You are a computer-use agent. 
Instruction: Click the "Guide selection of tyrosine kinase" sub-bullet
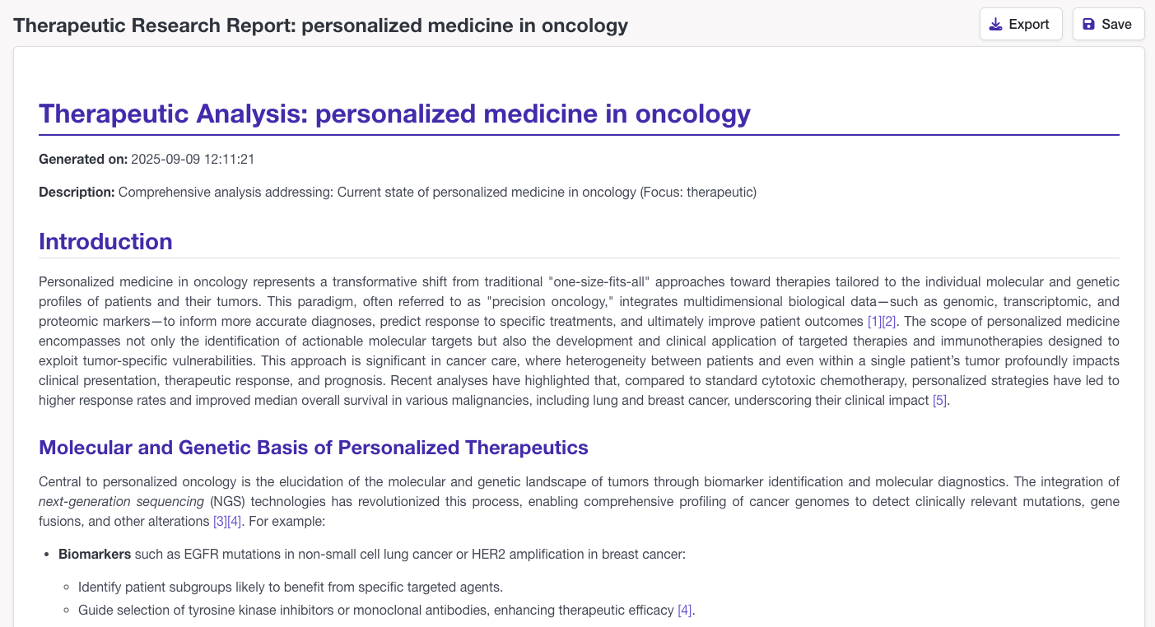click(x=375, y=610)
